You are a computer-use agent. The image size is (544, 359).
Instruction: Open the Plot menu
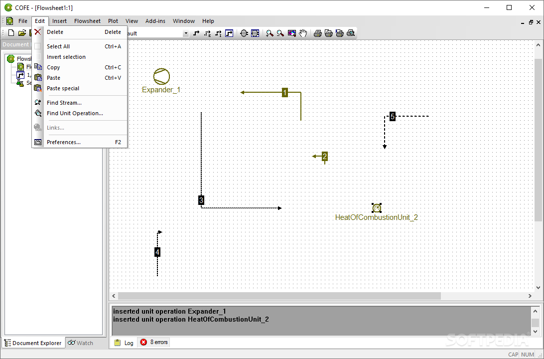(113, 21)
